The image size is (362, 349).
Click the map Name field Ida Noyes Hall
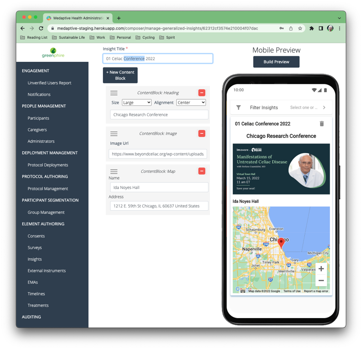159,188
